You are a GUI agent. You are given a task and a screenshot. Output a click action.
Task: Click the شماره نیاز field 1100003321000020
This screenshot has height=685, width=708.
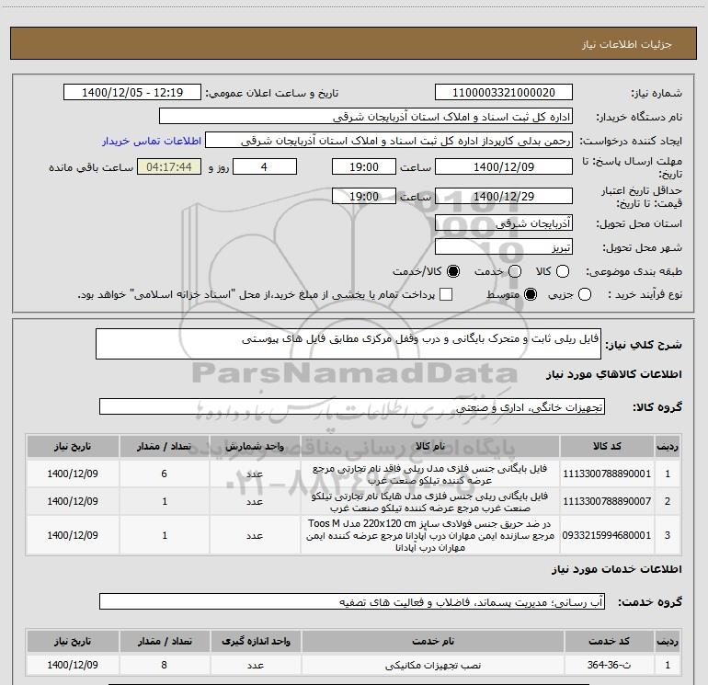pos(504,93)
